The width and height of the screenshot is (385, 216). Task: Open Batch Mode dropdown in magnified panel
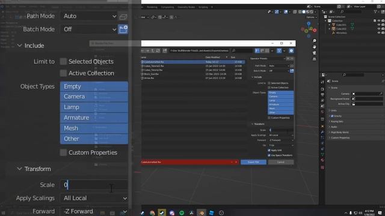click(x=89, y=29)
